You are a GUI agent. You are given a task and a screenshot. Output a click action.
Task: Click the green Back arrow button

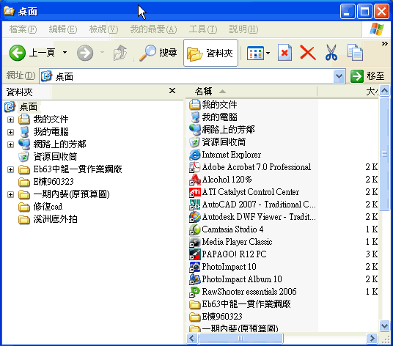[18, 53]
